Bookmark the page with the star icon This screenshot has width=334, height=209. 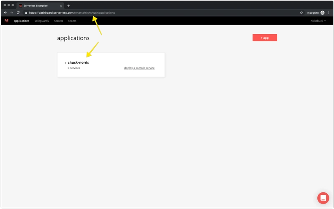[x=301, y=13]
